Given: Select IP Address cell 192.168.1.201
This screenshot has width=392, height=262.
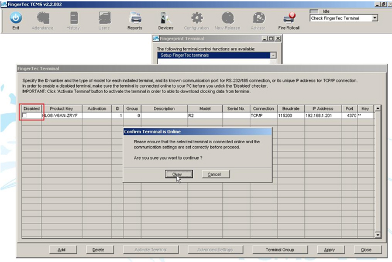Looking at the screenshot, I should [323, 115].
